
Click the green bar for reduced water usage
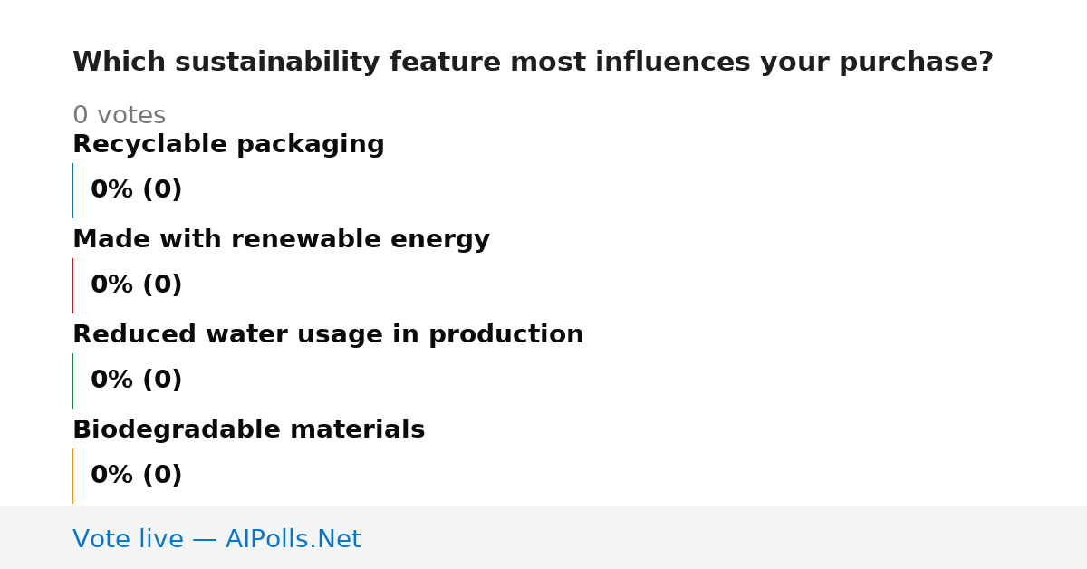(72, 381)
